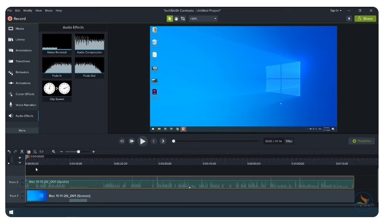Zoom out the timeline with minus
Screen dimensions: 381x221
point(61,152)
